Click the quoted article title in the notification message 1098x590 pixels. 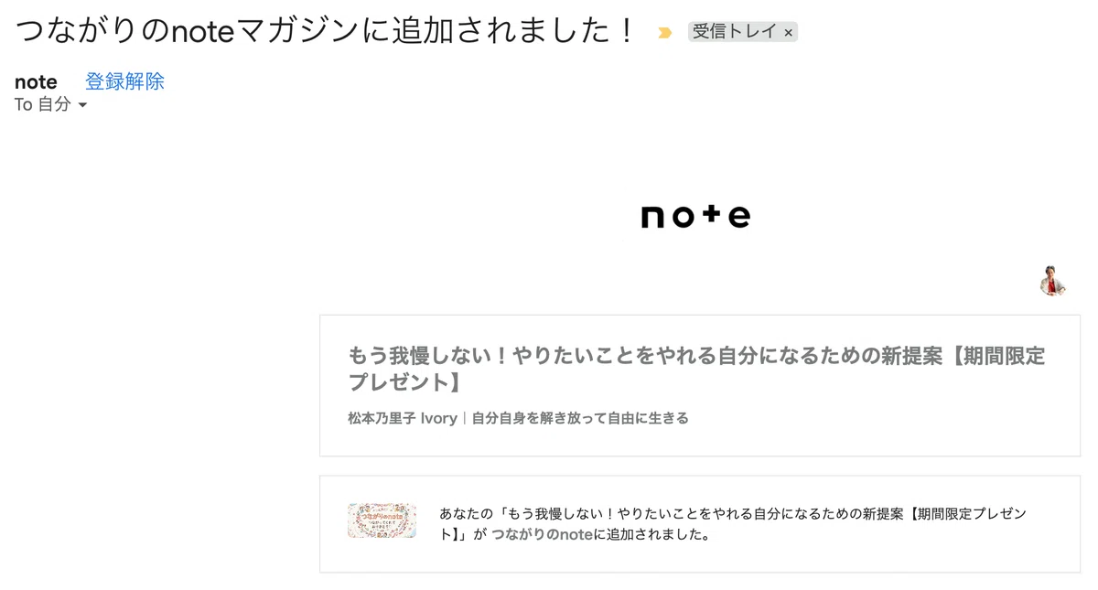coord(734,524)
